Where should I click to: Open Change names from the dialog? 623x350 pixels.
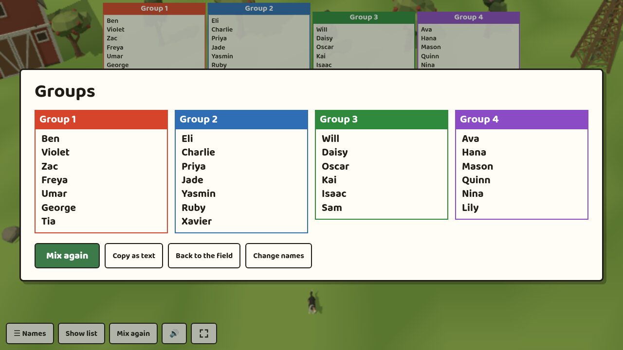point(278,256)
